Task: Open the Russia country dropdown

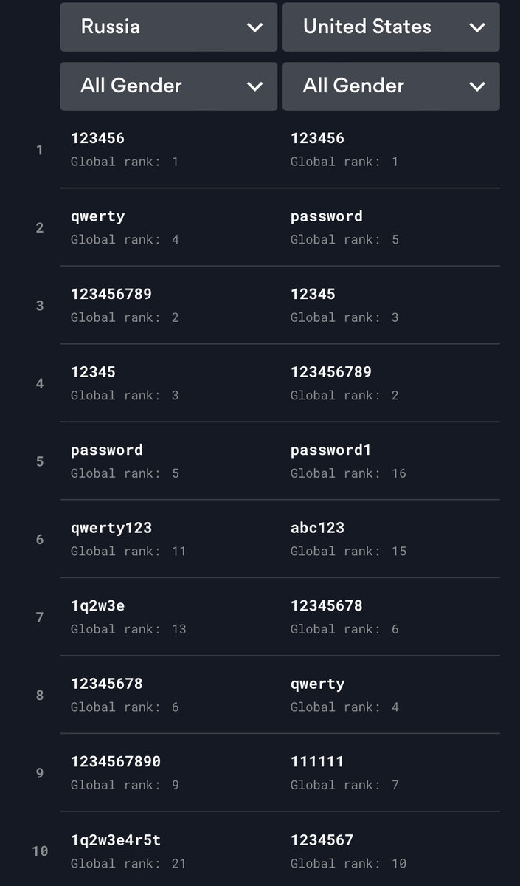Action: point(168,27)
